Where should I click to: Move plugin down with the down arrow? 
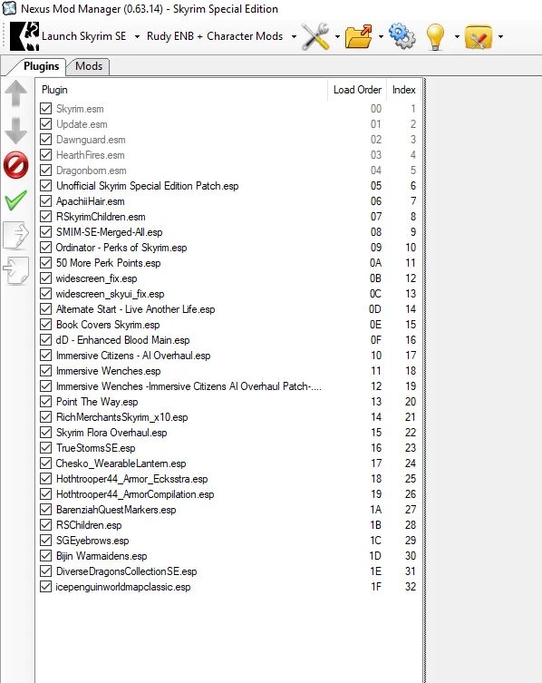(x=15, y=131)
